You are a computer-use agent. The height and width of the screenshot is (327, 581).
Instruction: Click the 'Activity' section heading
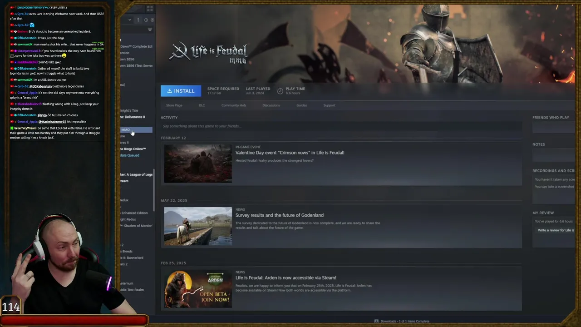[x=169, y=117]
